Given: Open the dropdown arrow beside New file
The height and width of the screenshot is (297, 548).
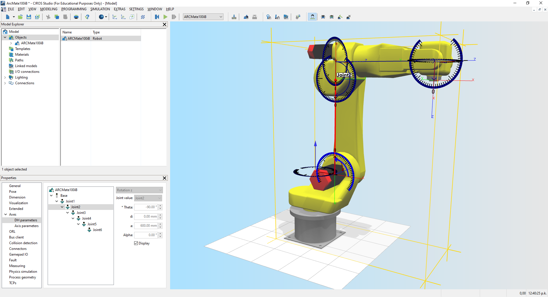Looking at the screenshot, I should 14,17.
